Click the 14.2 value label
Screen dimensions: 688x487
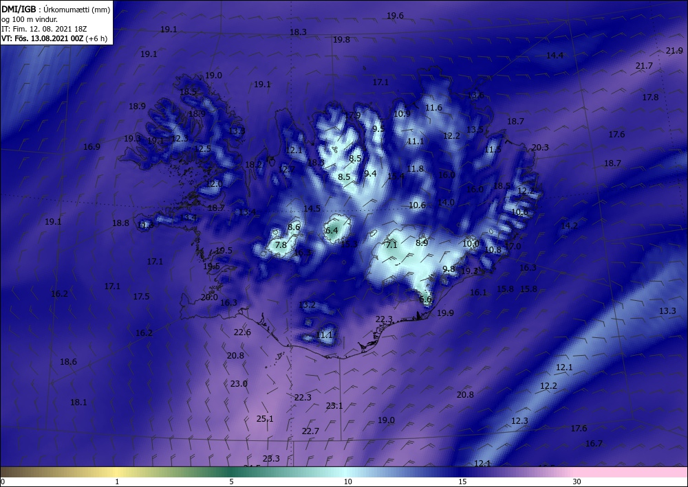click(x=570, y=226)
